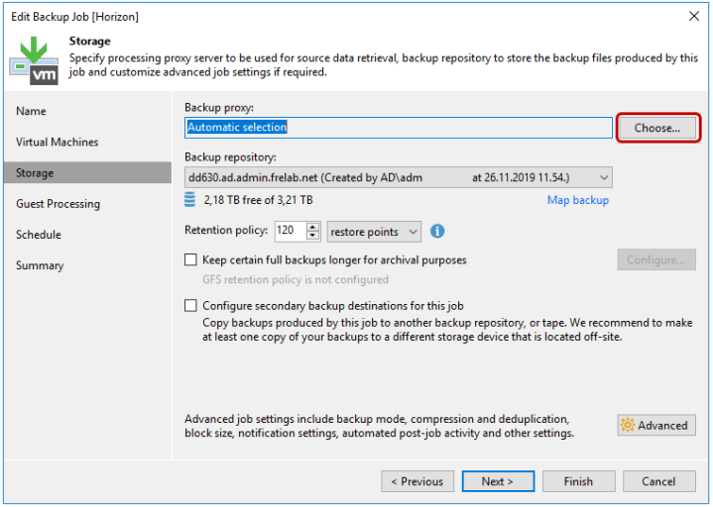Click the retention policy info icon
This screenshot has height=507, width=713.
point(437,232)
